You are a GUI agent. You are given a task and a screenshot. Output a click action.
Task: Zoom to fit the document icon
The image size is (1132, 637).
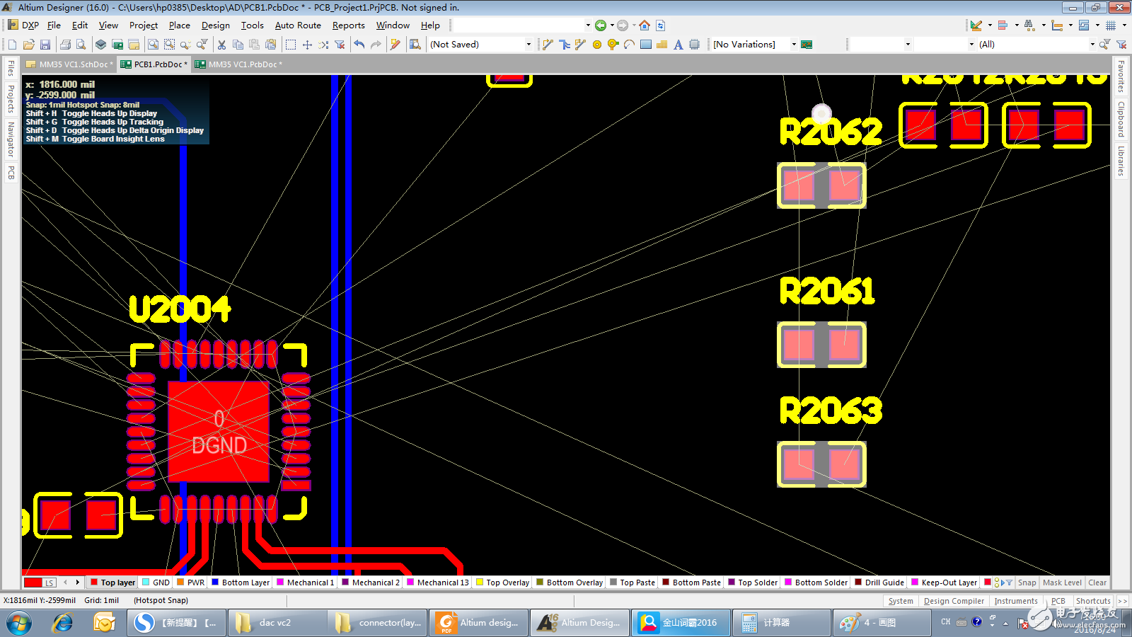click(153, 45)
